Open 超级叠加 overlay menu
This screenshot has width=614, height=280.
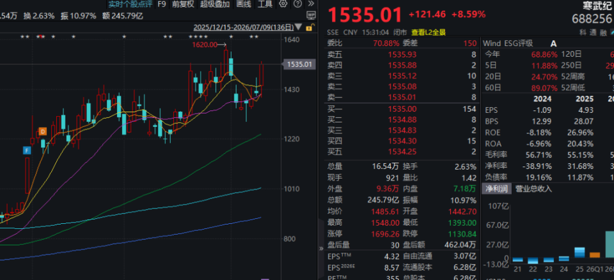pyautogui.click(x=215, y=4)
